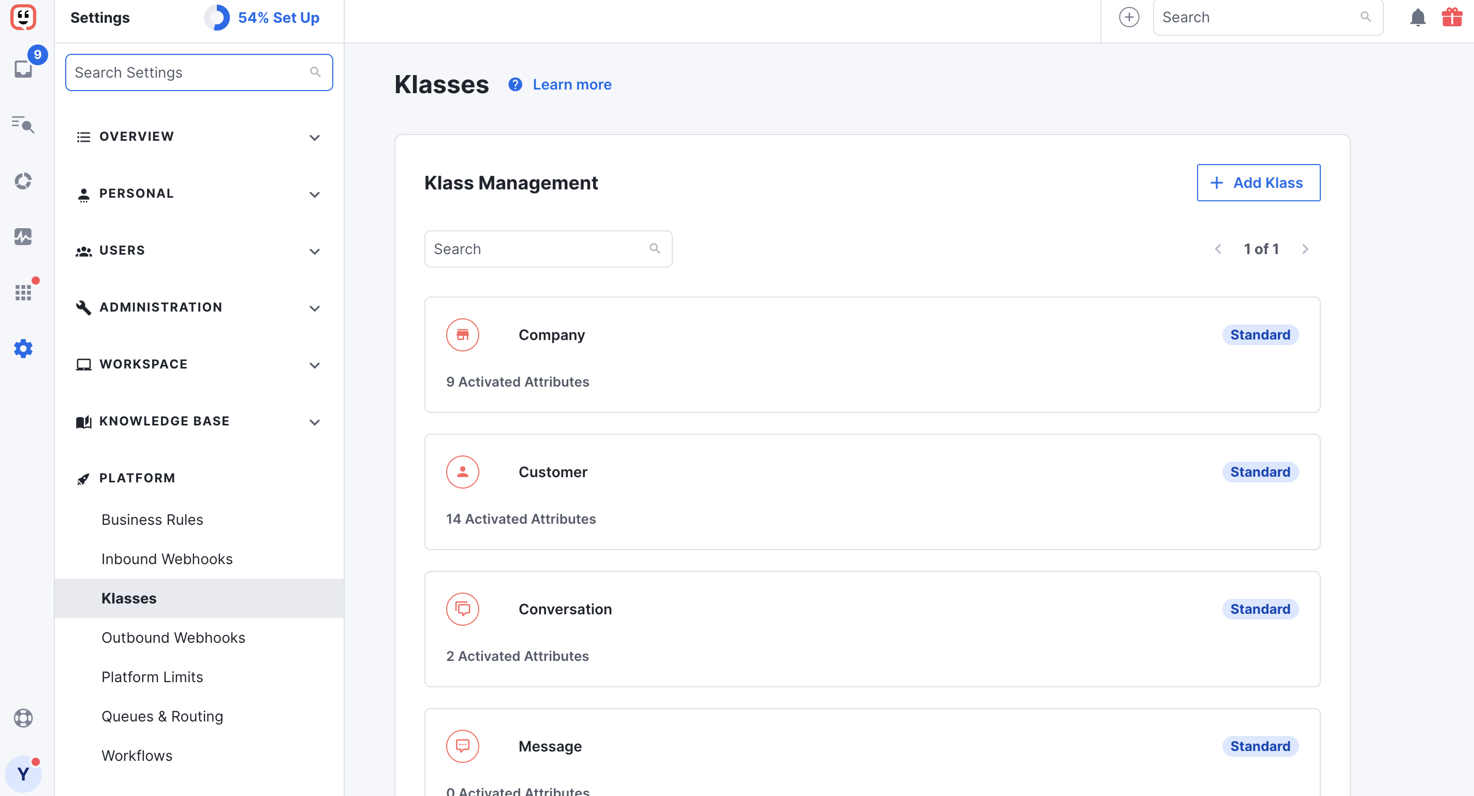Click the Standard badge on Message
Image resolution: width=1474 pixels, height=796 pixels.
click(1260, 746)
